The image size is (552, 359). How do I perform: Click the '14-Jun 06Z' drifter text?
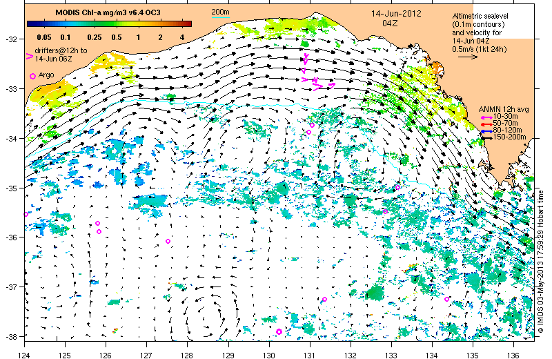click(x=54, y=59)
